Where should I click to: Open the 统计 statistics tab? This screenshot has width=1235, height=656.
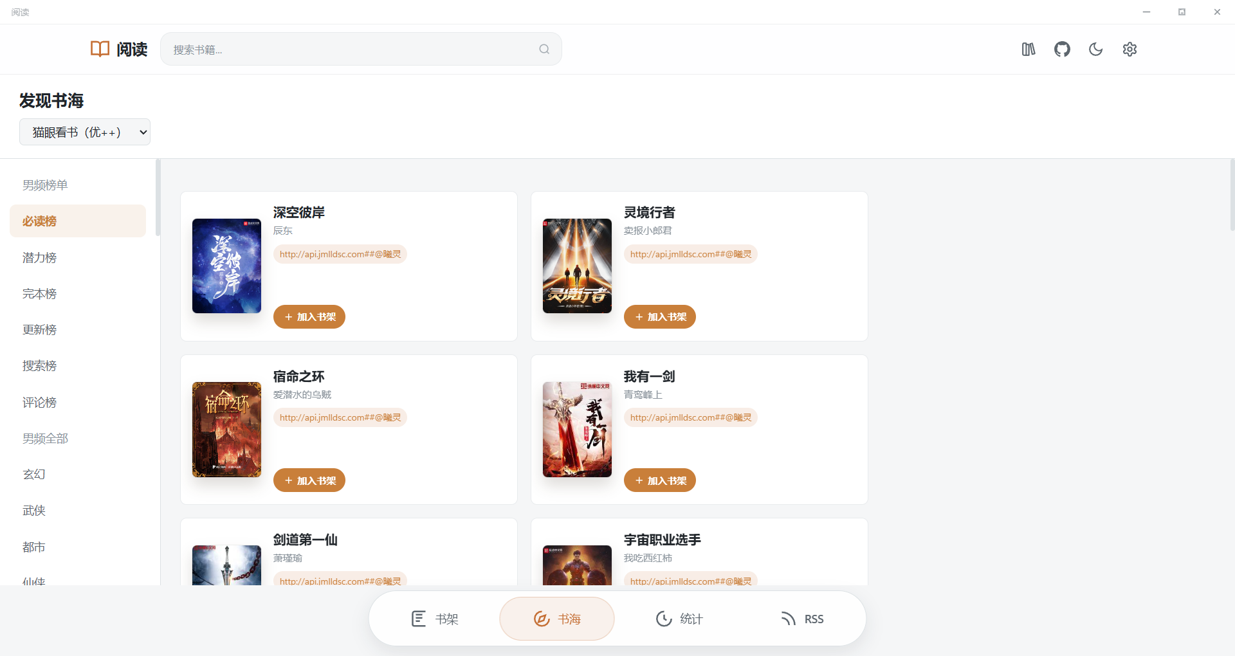click(x=679, y=619)
